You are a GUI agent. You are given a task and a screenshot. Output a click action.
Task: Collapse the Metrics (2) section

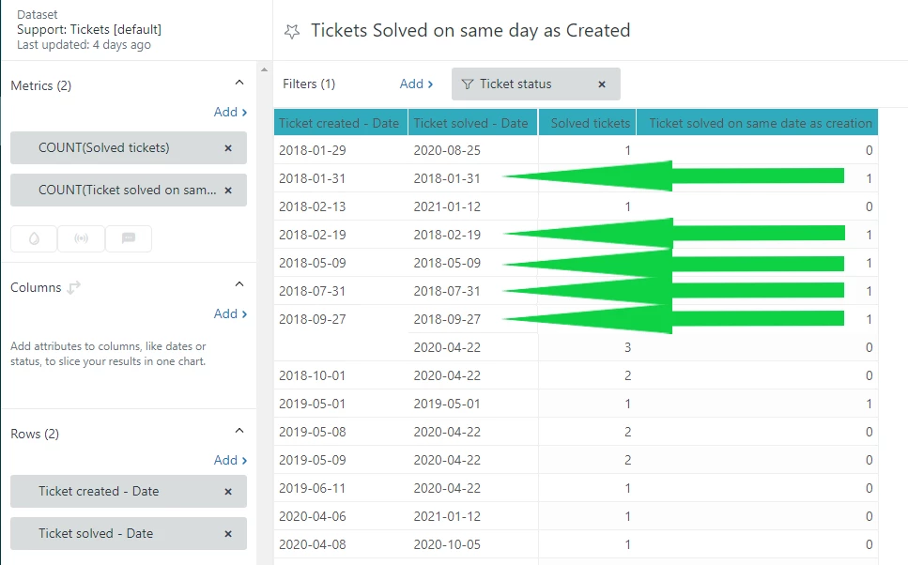pyautogui.click(x=239, y=83)
